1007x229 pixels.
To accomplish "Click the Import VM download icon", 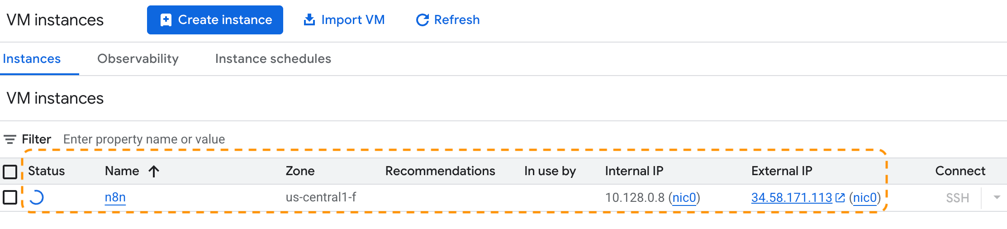I will (x=309, y=20).
